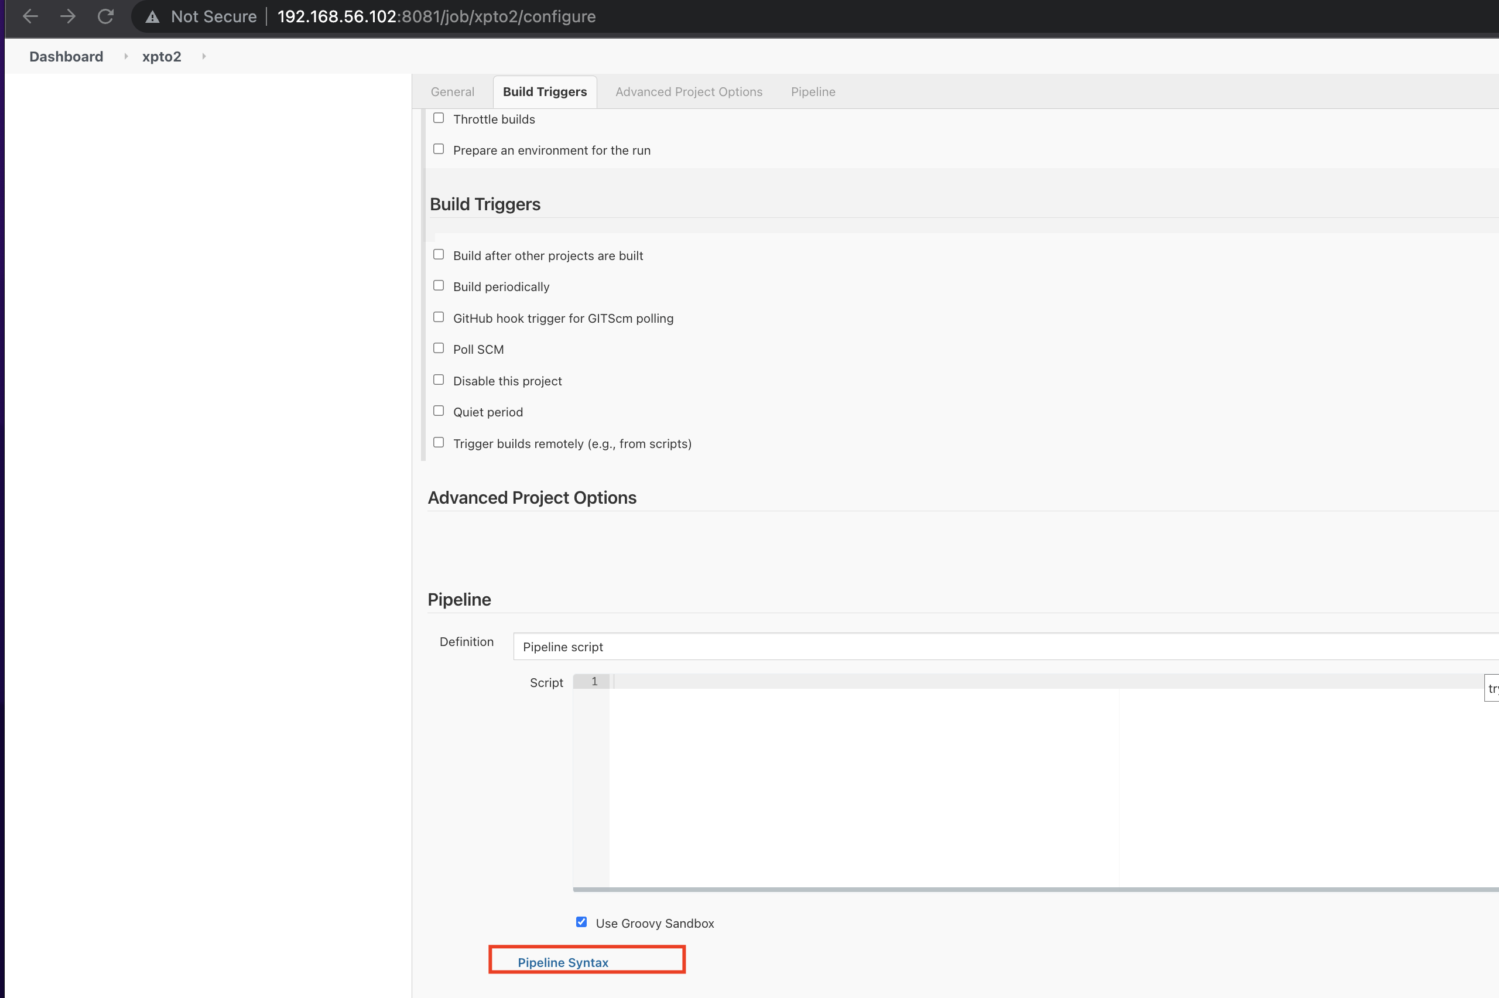The height and width of the screenshot is (998, 1499).
Task: Uncheck Use Groovy Sandbox
Action: click(x=581, y=922)
